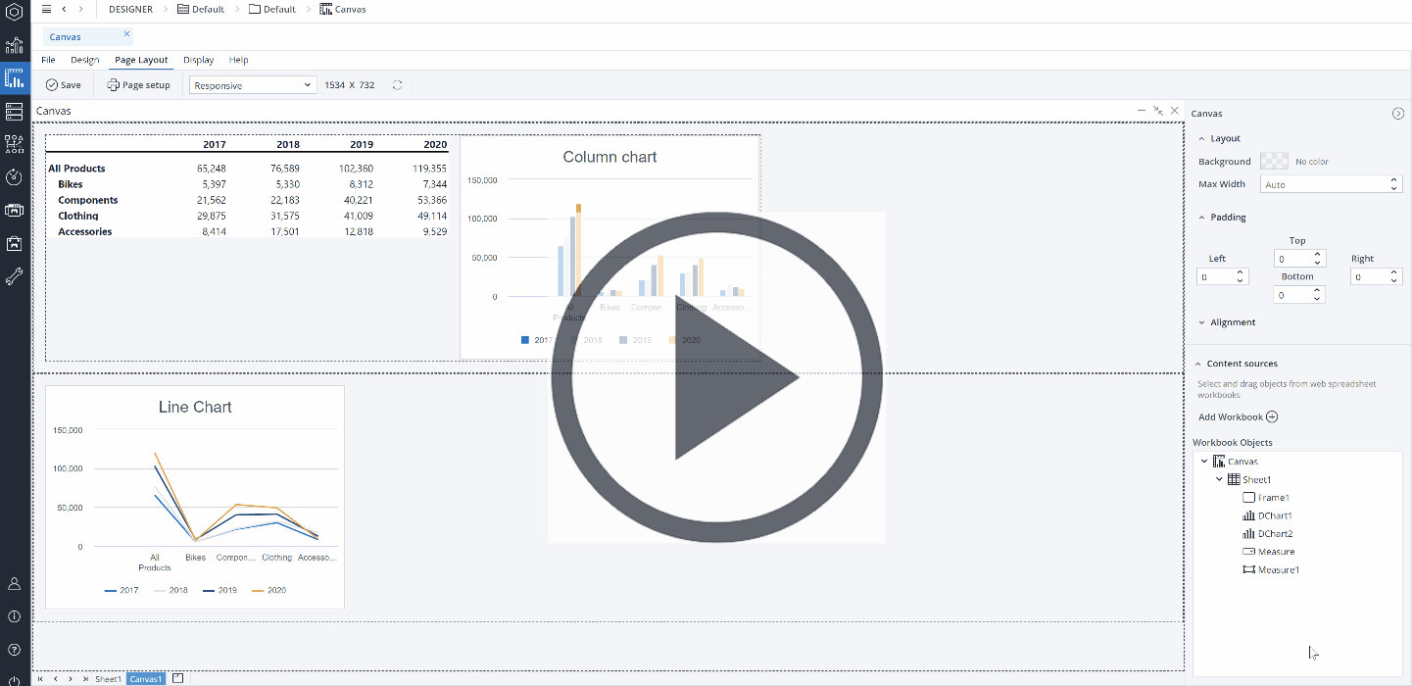Switch to the Sheet1 tab

108,679
